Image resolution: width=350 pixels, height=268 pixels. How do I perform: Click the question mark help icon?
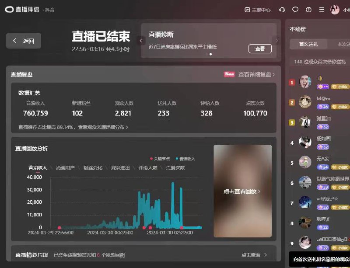[308, 9]
